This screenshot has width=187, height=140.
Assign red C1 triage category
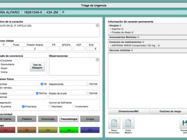tap(8, 130)
